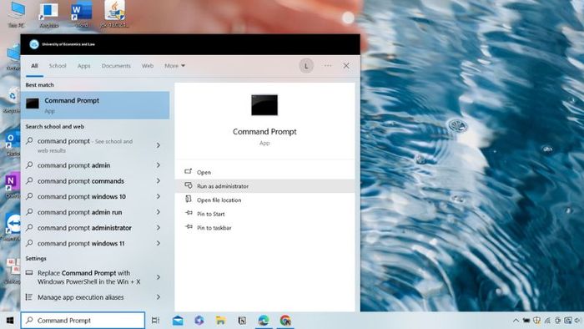Screen dimensions: 584x329
Task: Select Pin to taskbar
Action: tap(264, 228)
